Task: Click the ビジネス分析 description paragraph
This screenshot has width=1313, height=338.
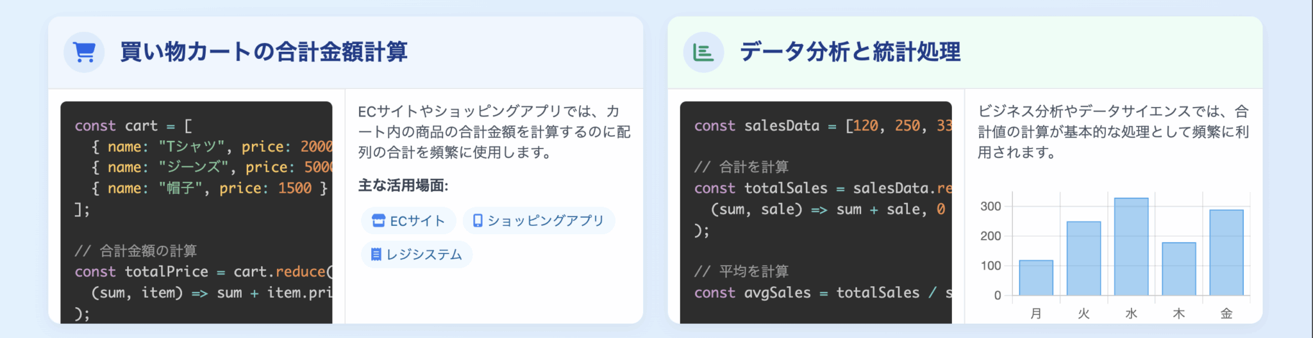Action: pyautogui.click(x=1113, y=132)
